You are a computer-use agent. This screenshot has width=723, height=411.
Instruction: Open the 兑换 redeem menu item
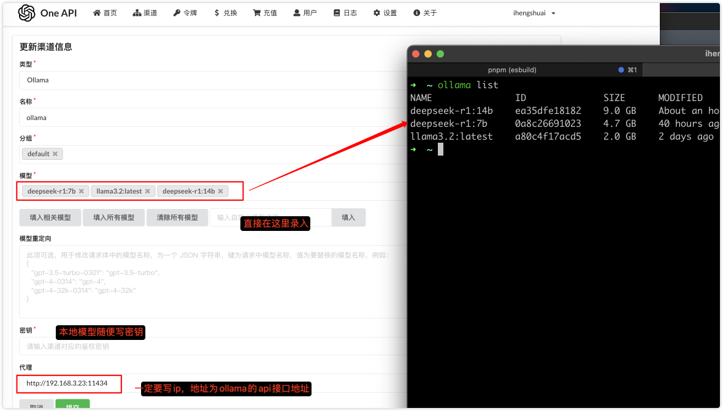click(225, 13)
